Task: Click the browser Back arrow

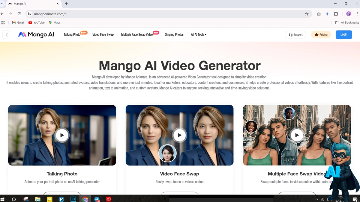Action: (2, 14)
